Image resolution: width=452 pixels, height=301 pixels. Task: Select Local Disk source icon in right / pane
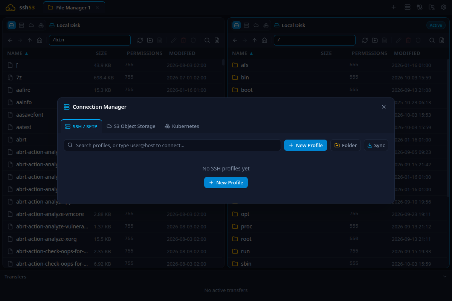(237, 25)
